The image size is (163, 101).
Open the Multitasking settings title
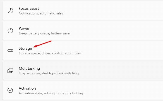point(29,68)
